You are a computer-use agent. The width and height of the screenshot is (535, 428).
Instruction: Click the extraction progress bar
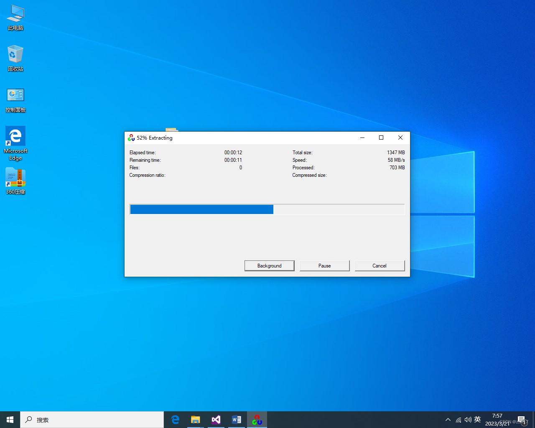(267, 209)
